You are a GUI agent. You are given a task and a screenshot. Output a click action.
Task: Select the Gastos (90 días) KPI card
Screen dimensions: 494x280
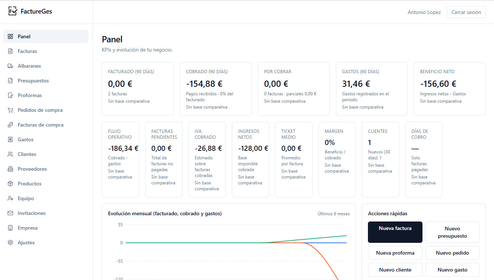click(372, 89)
